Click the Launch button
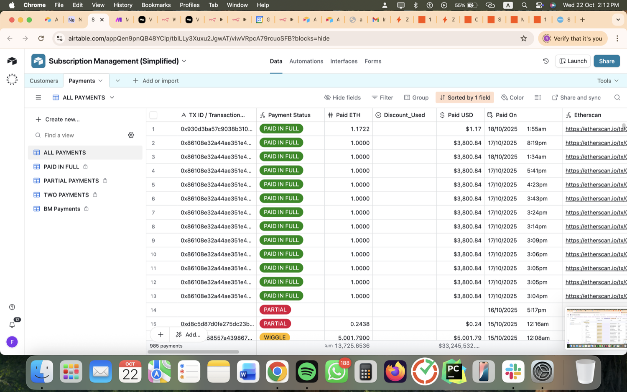 [x=573, y=61]
